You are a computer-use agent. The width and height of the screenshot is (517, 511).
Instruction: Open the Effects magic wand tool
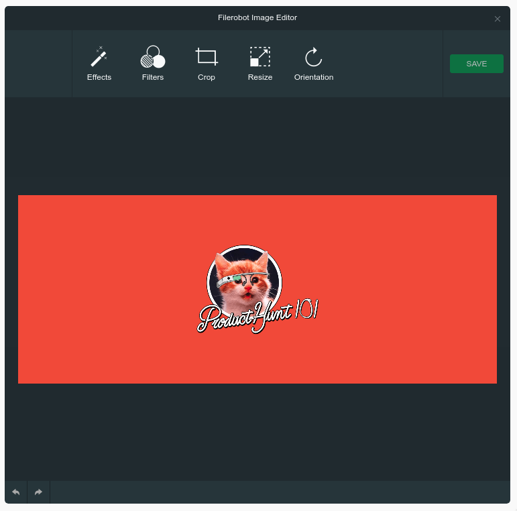click(x=99, y=64)
